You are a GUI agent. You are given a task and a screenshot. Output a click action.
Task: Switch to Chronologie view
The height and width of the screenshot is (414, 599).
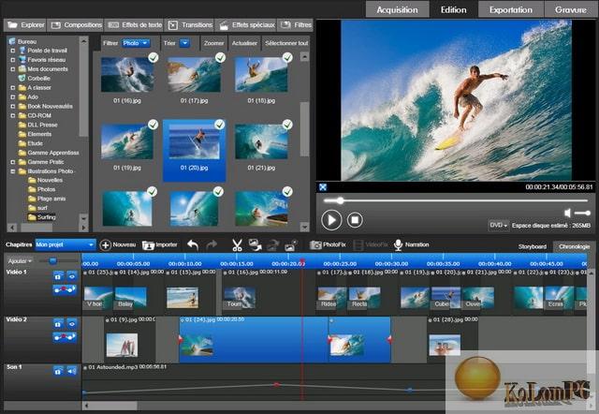pos(574,246)
